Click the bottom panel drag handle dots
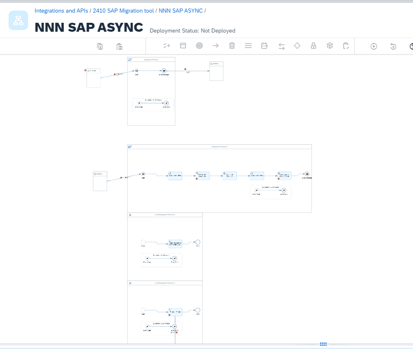413x349 pixels. [x=323, y=344]
